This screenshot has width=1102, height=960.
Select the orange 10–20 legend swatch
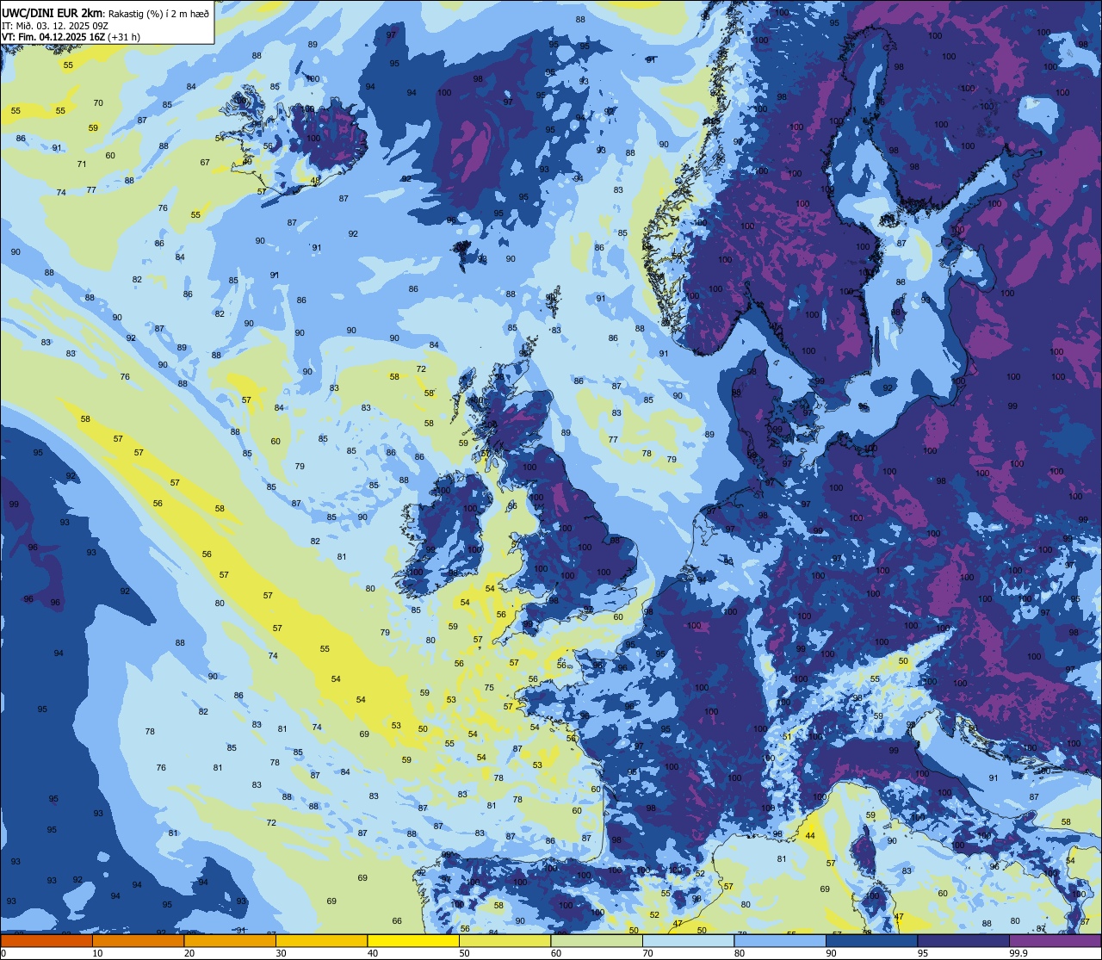click(x=138, y=941)
